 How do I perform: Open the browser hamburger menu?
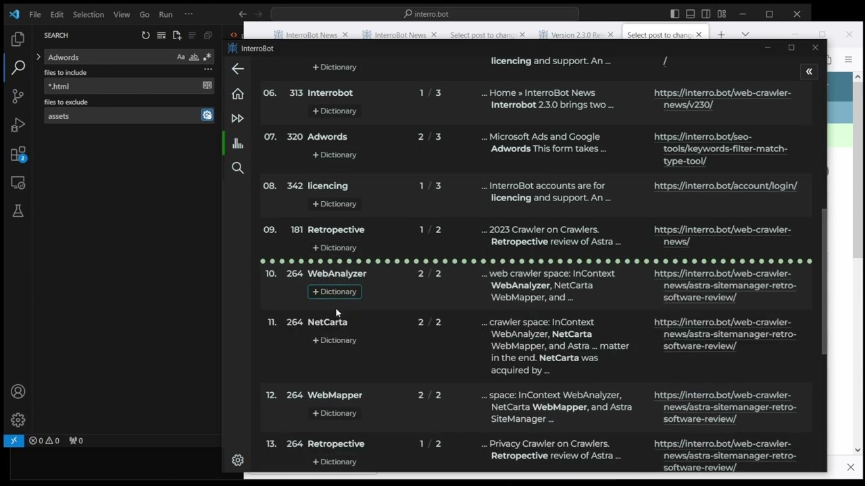click(x=848, y=59)
